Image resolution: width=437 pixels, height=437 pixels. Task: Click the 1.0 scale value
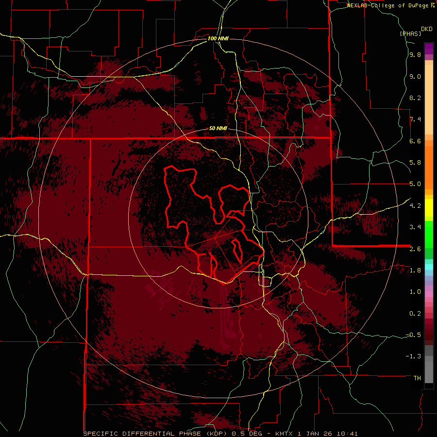pyautogui.click(x=415, y=291)
